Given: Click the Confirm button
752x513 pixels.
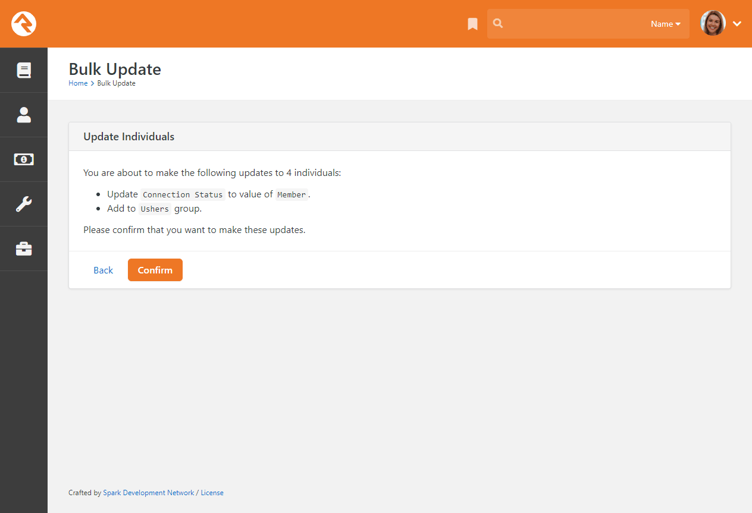Looking at the screenshot, I should [x=155, y=270].
